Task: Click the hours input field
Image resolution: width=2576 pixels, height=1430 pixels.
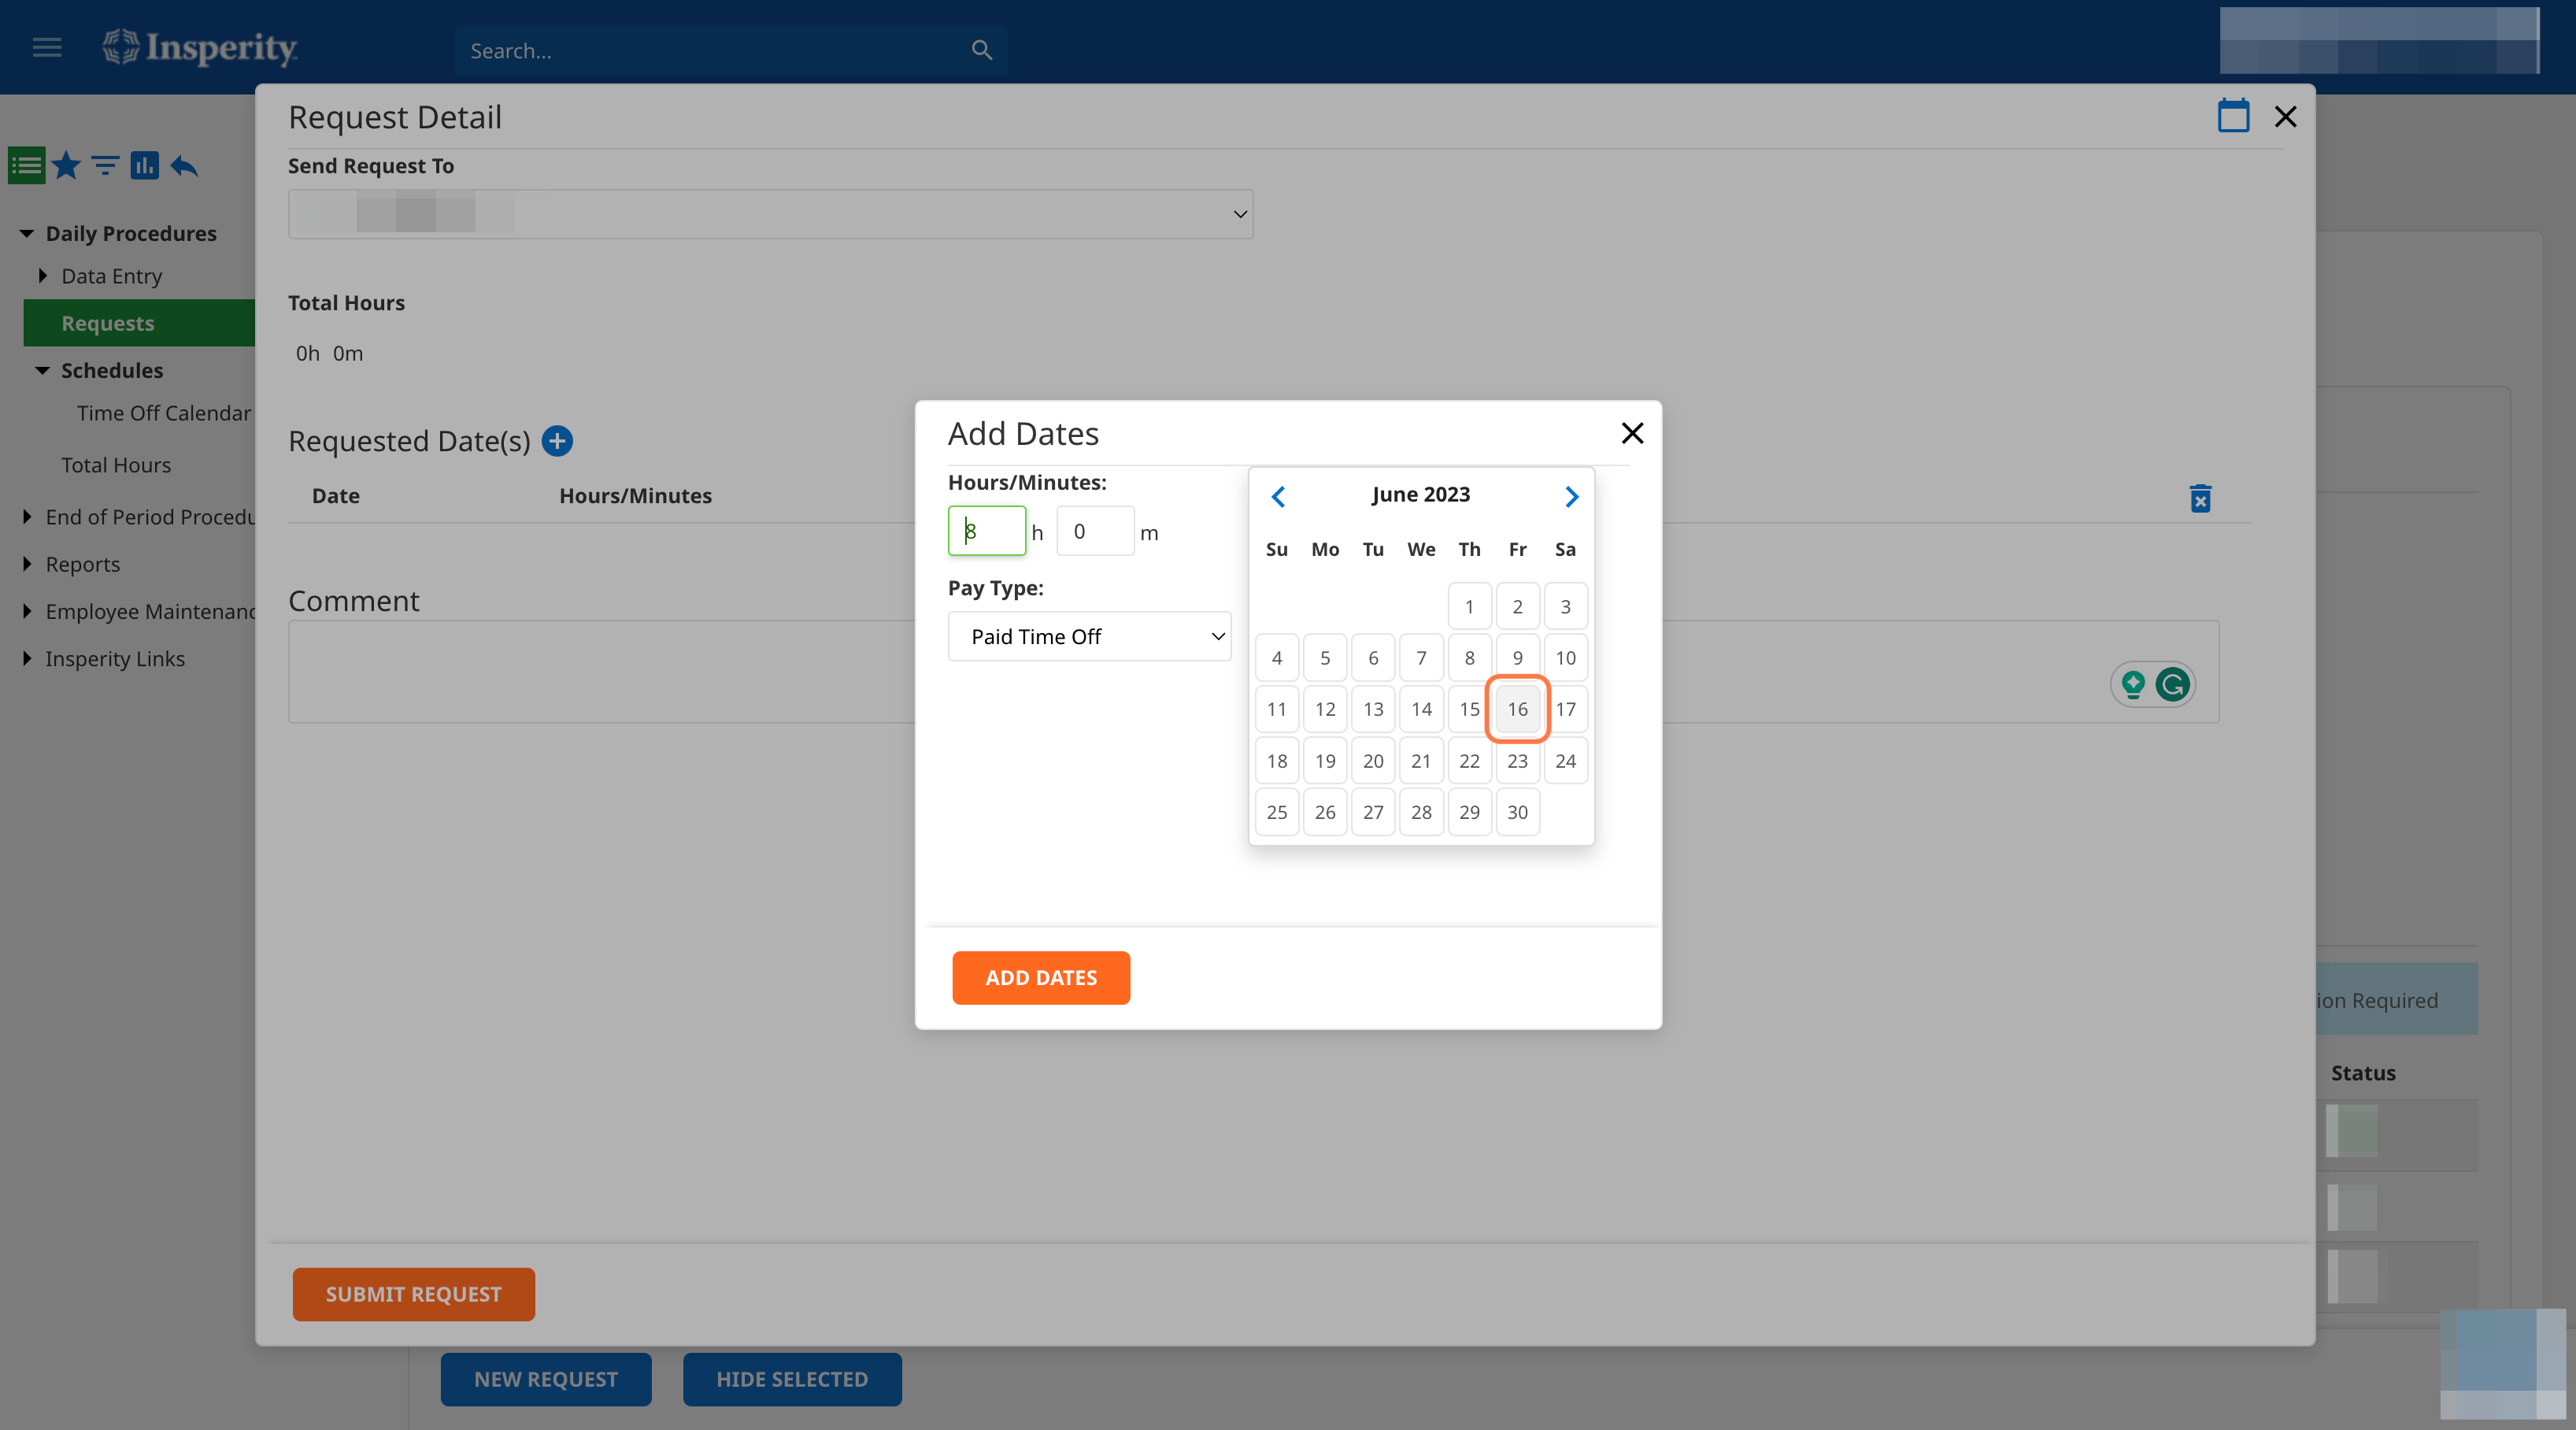Action: pyautogui.click(x=986, y=531)
